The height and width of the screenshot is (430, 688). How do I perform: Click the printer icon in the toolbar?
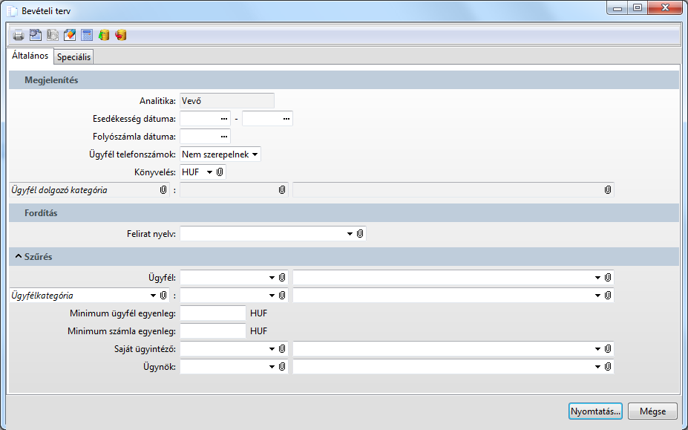(18, 35)
